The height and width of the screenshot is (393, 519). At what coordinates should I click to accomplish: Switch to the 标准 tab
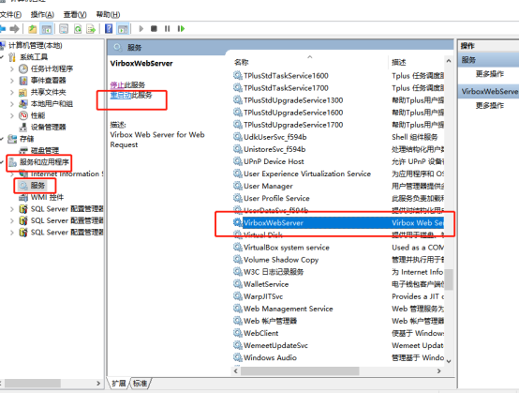pos(140,384)
